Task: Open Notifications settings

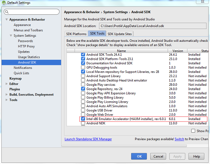Action: 23,68
